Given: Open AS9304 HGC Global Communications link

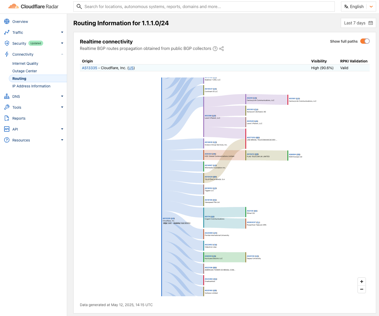Looking at the screenshot, I should pos(208,154).
